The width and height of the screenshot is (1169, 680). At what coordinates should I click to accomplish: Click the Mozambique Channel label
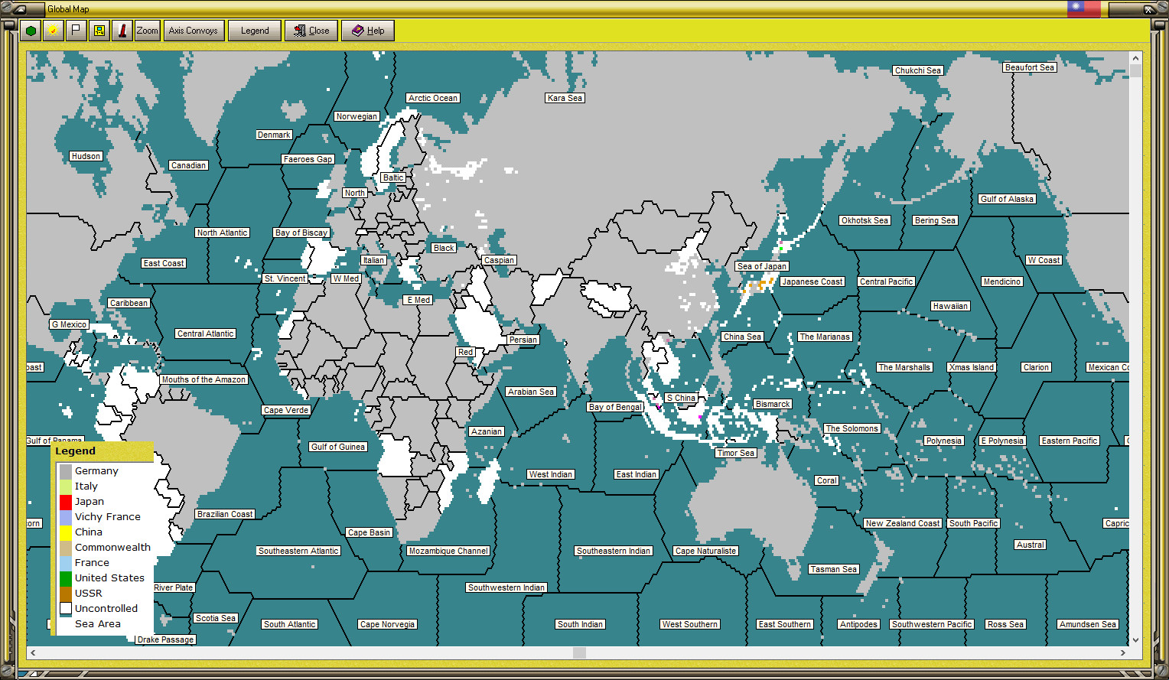[448, 551]
